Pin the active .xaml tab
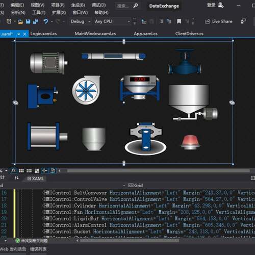Screen dimensions: 255x255 coord(18,34)
